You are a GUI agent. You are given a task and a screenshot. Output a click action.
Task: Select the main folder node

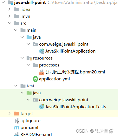click(x=31, y=30)
